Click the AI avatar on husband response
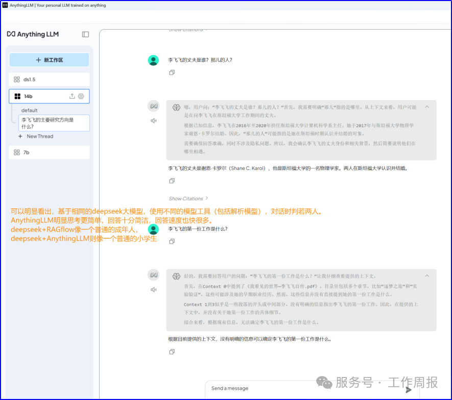 tap(154, 106)
